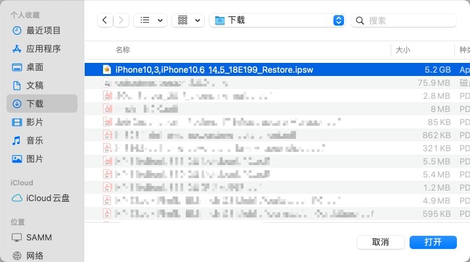Viewport: 470px width, 262px height.
Task: Sort by the 名称 column header
Action: click(123, 50)
